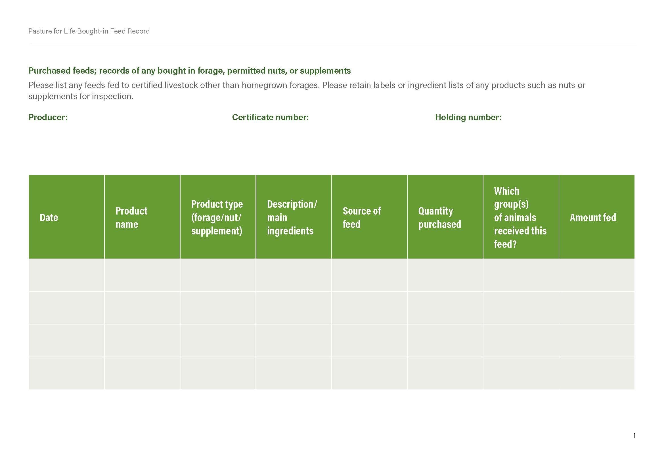The image size is (664, 470).
Task: Click the Certificate number field label
Action: pyautogui.click(x=270, y=117)
